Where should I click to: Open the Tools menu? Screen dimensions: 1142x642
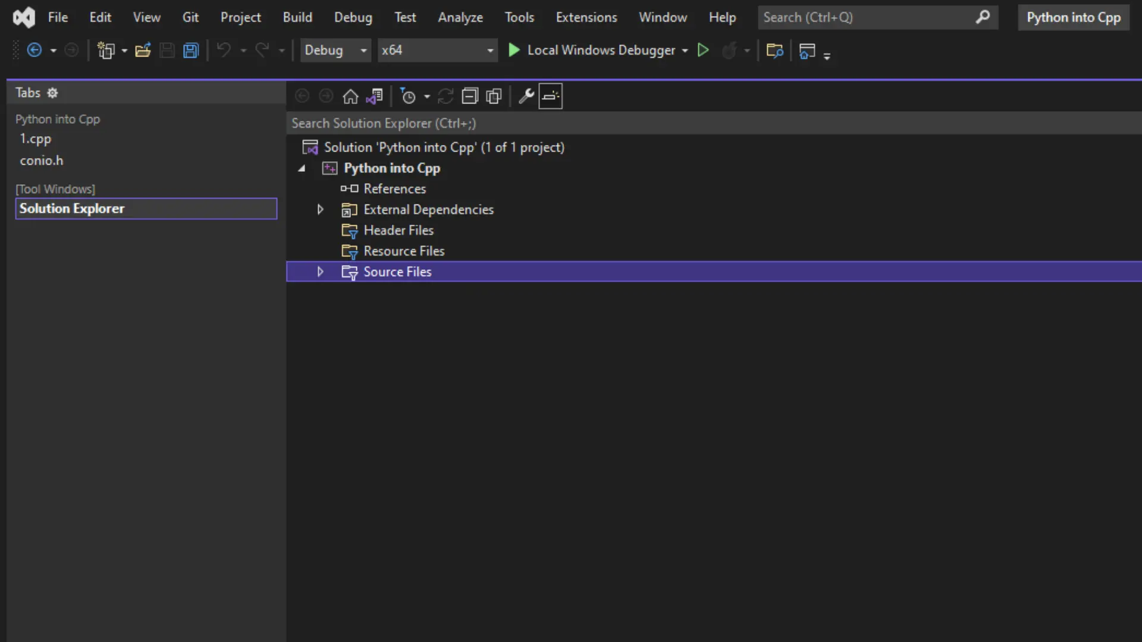click(x=519, y=18)
